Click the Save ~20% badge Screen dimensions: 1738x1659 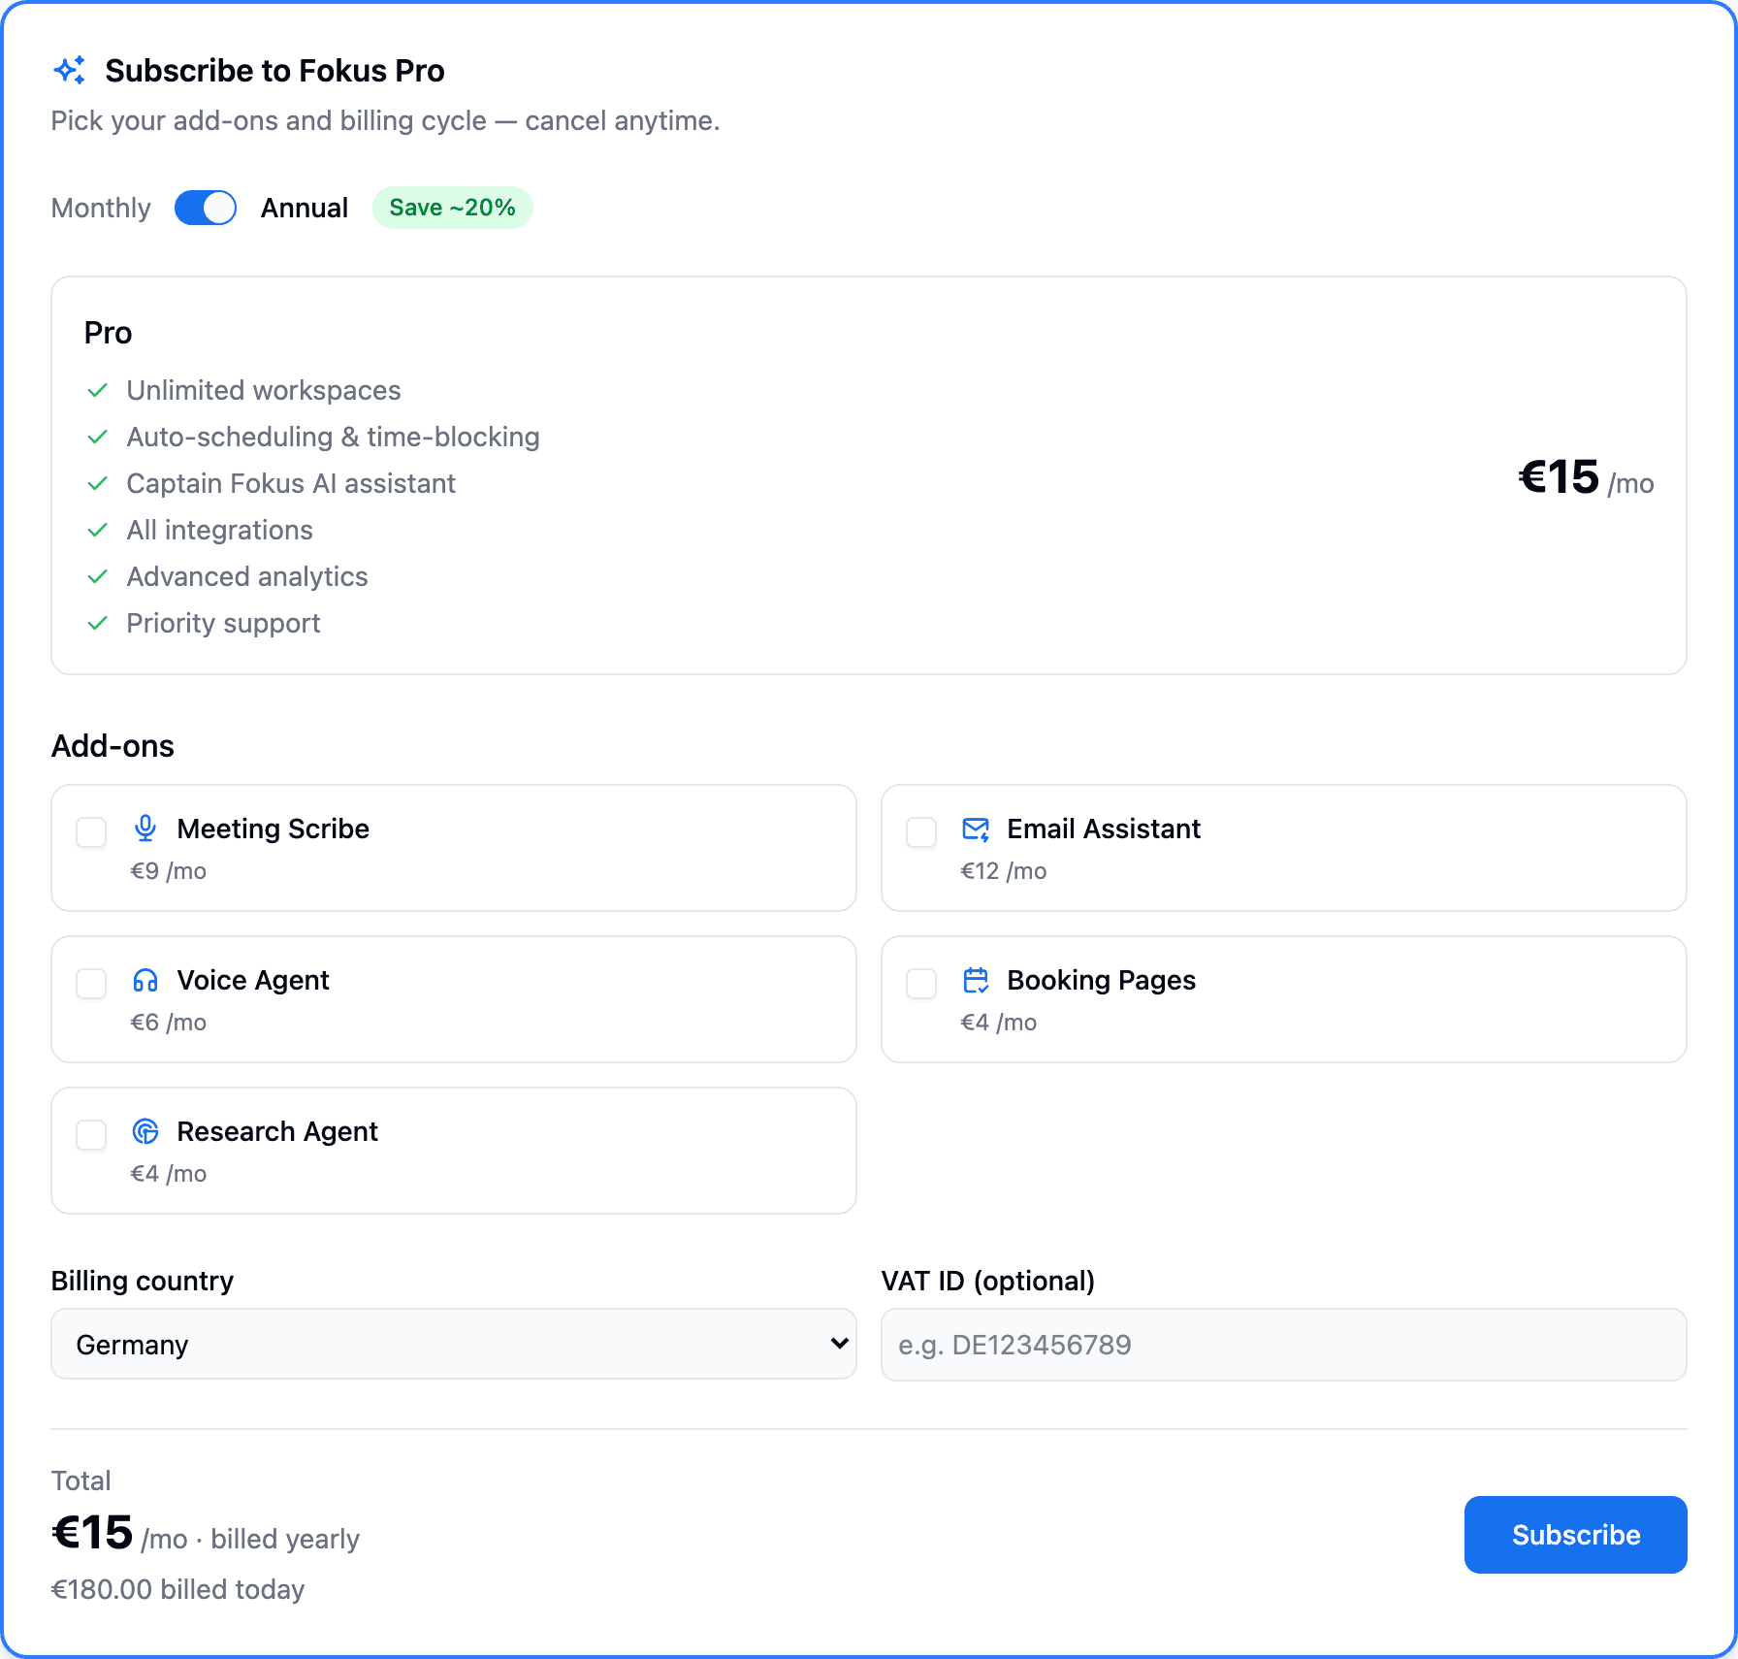point(453,208)
